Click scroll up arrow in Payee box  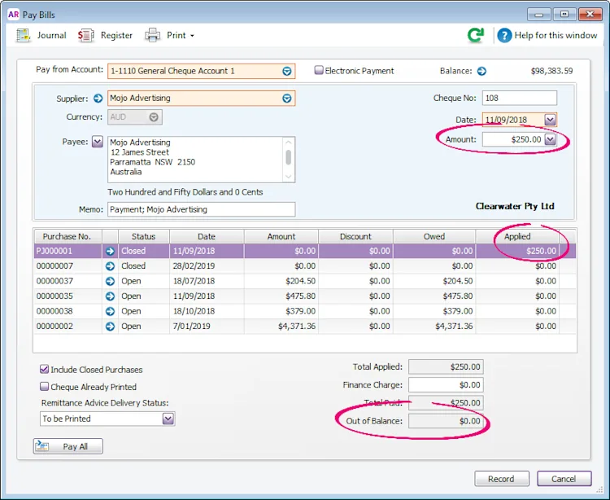[x=288, y=143]
